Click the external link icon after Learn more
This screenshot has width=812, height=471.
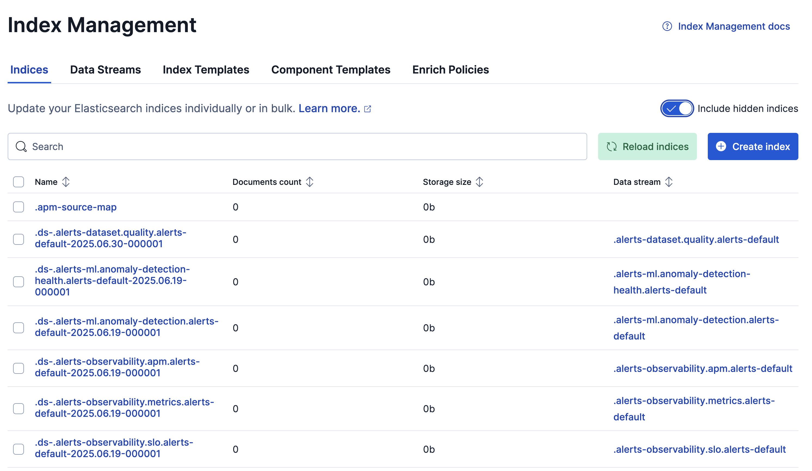tap(368, 109)
